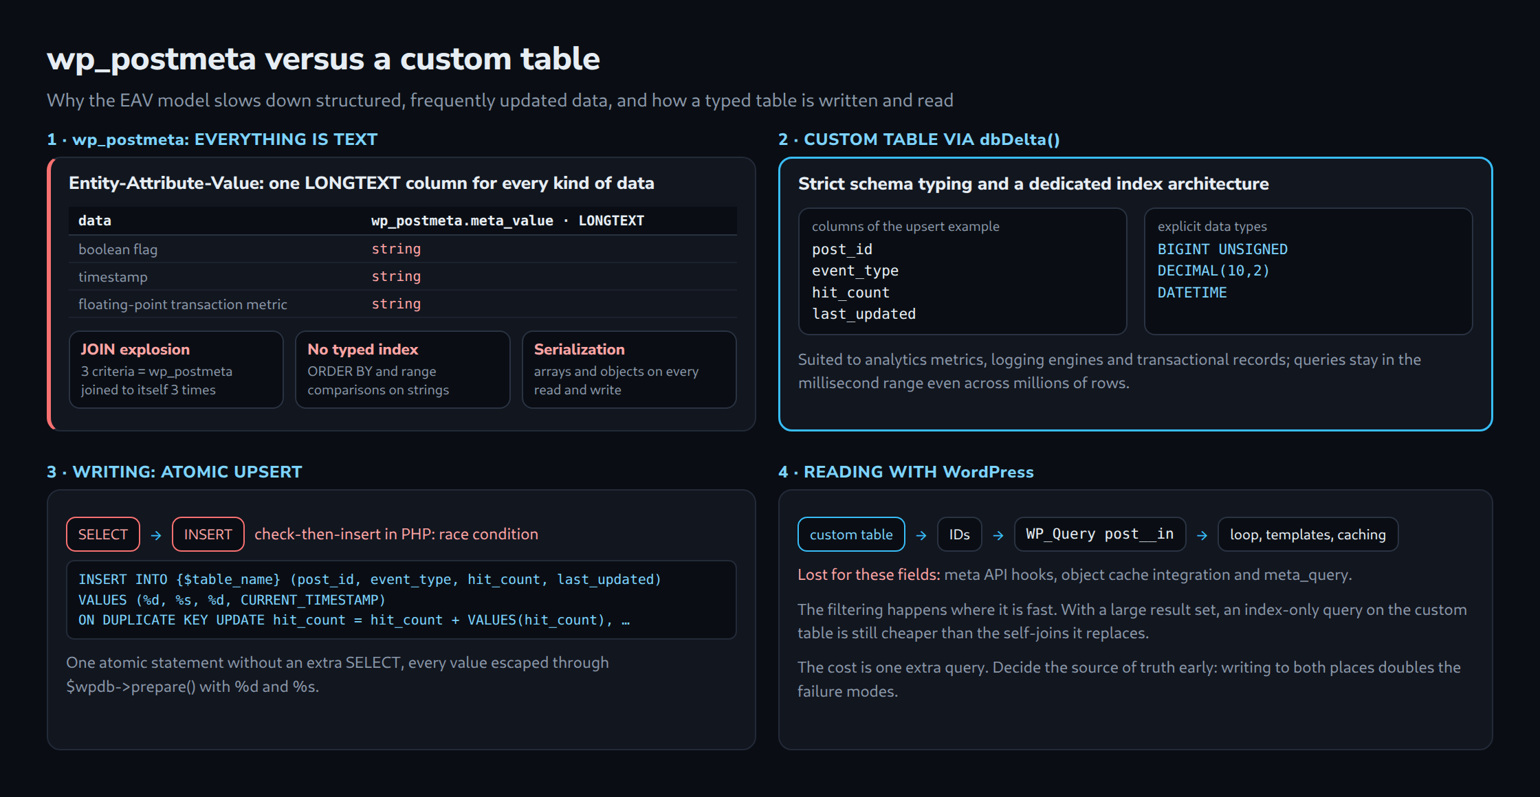Click heading '1 · wp_postmeta: EVERYTHING IS TEXT'
This screenshot has width=1540, height=797.
(x=212, y=139)
